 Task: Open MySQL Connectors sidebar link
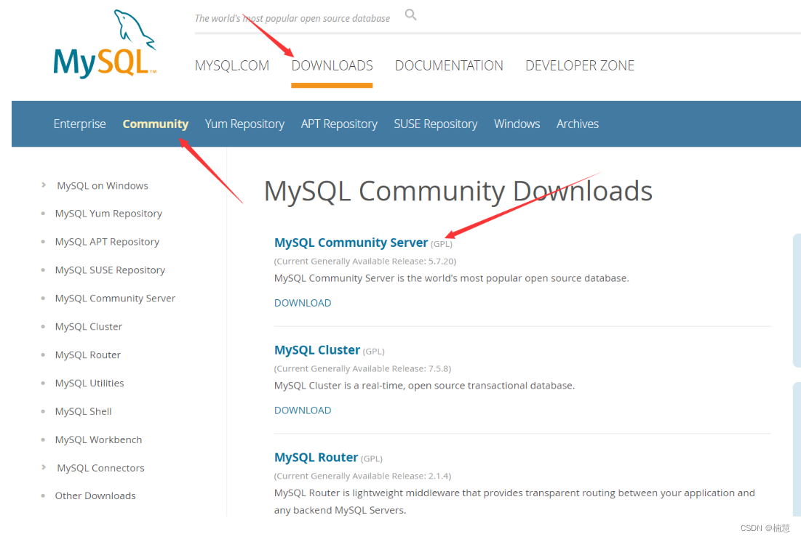click(x=100, y=468)
